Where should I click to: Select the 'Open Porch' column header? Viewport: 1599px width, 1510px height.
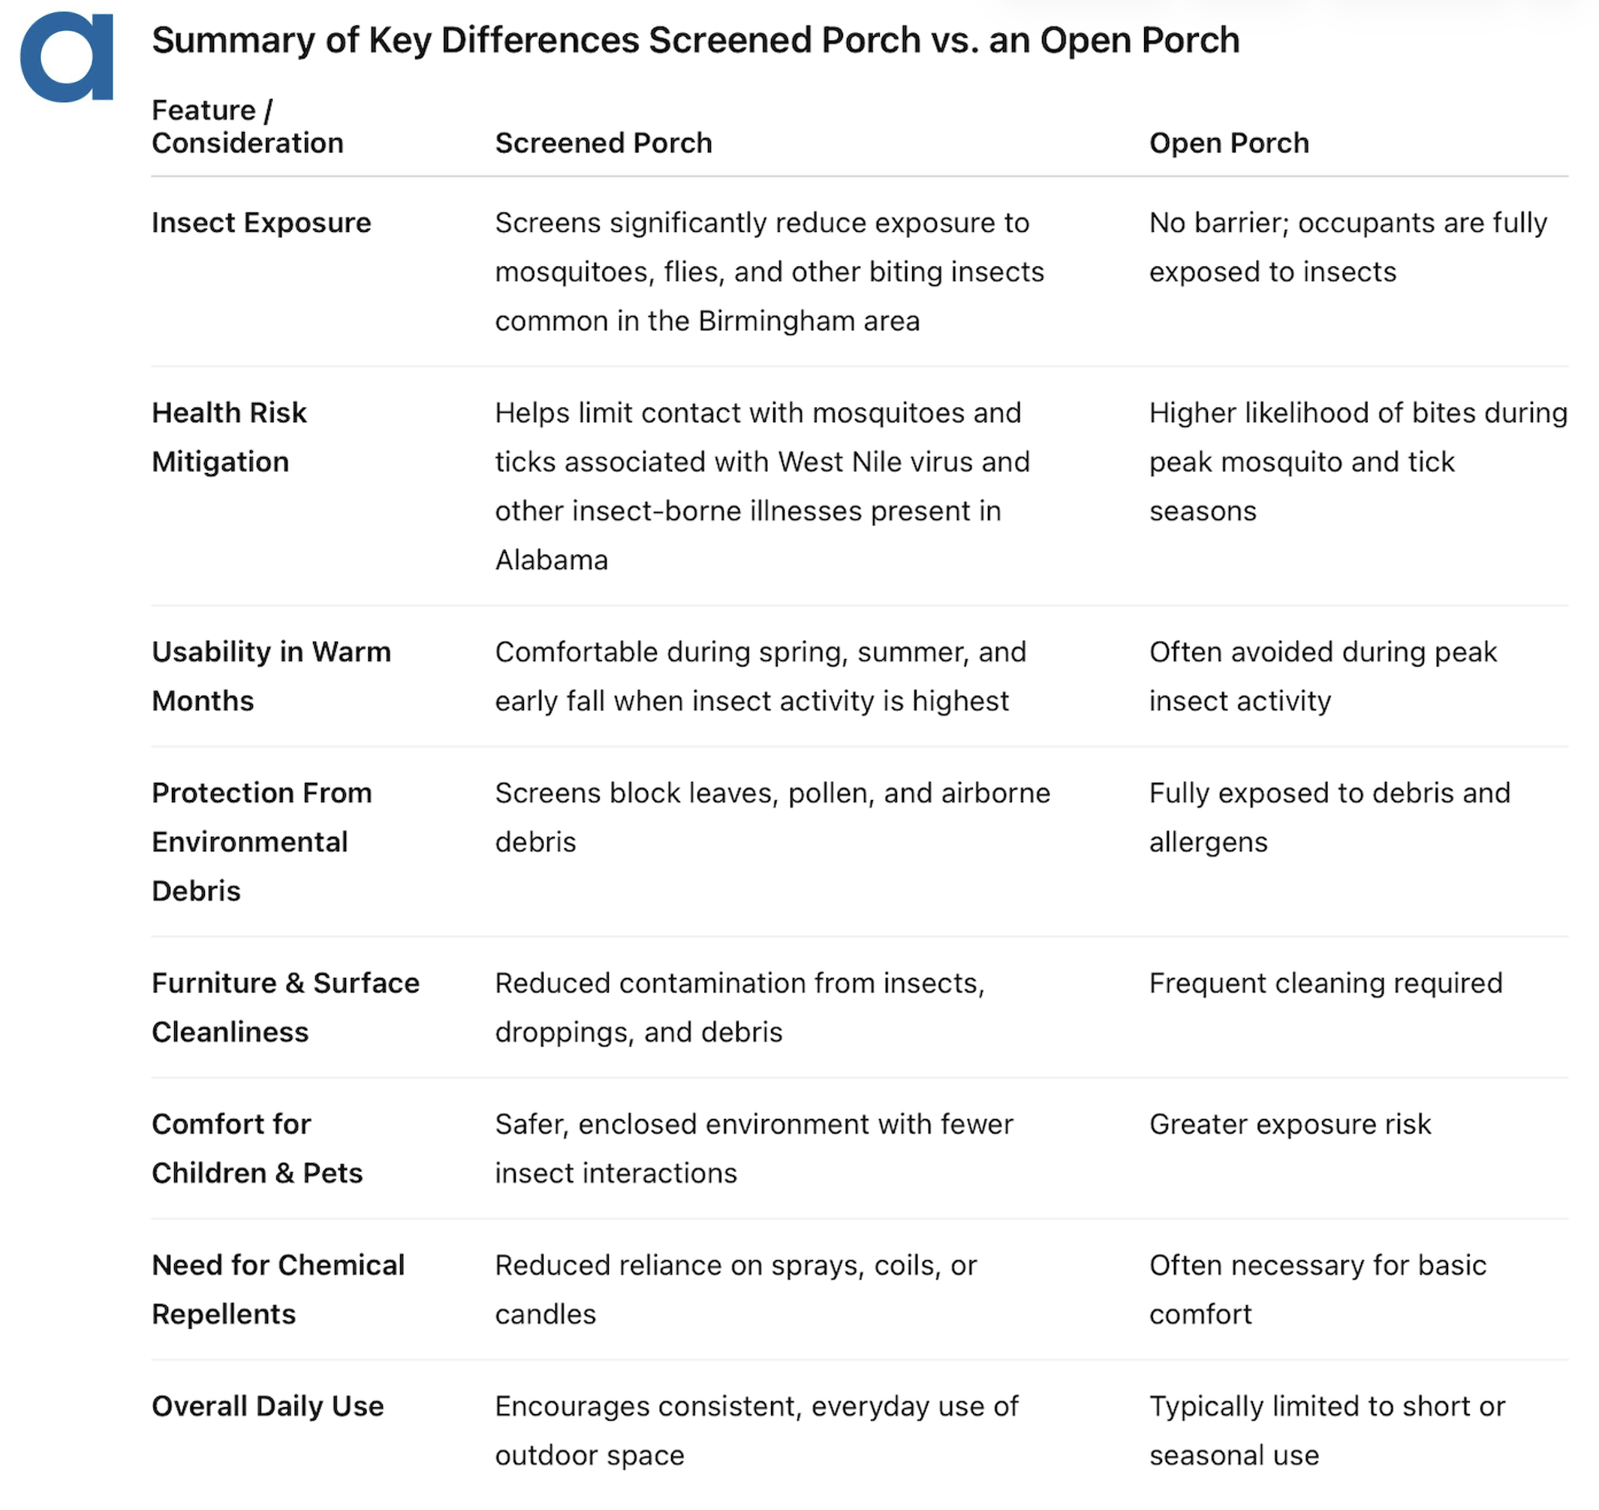tap(1229, 143)
